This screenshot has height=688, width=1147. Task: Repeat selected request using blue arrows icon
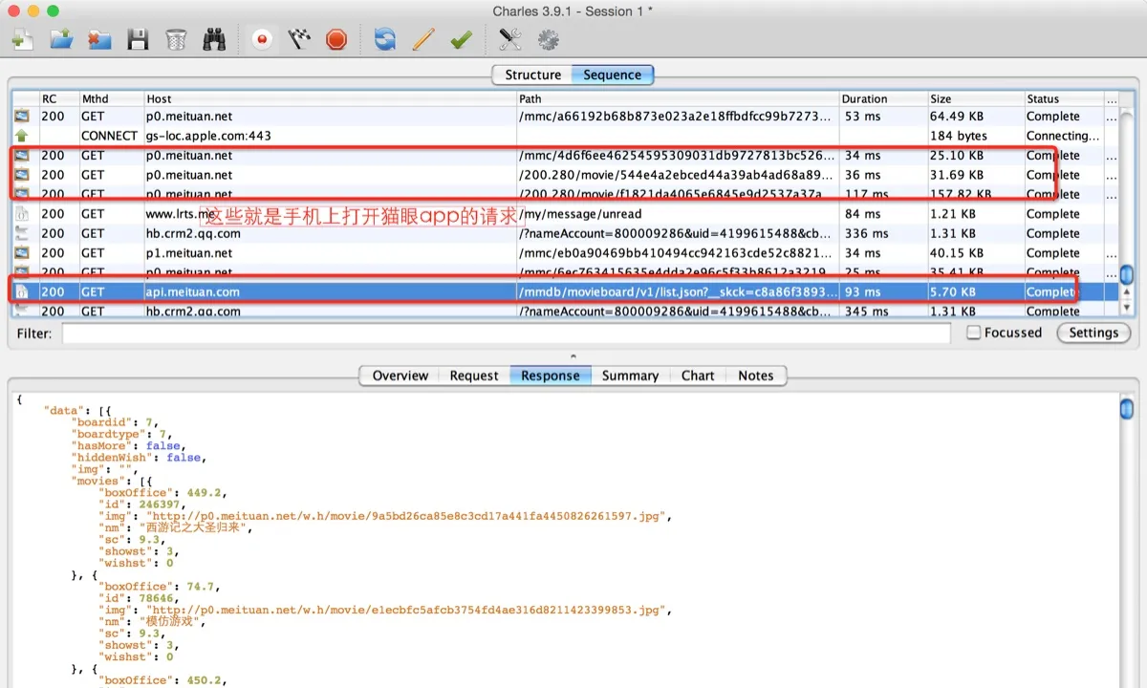[384, 39]
